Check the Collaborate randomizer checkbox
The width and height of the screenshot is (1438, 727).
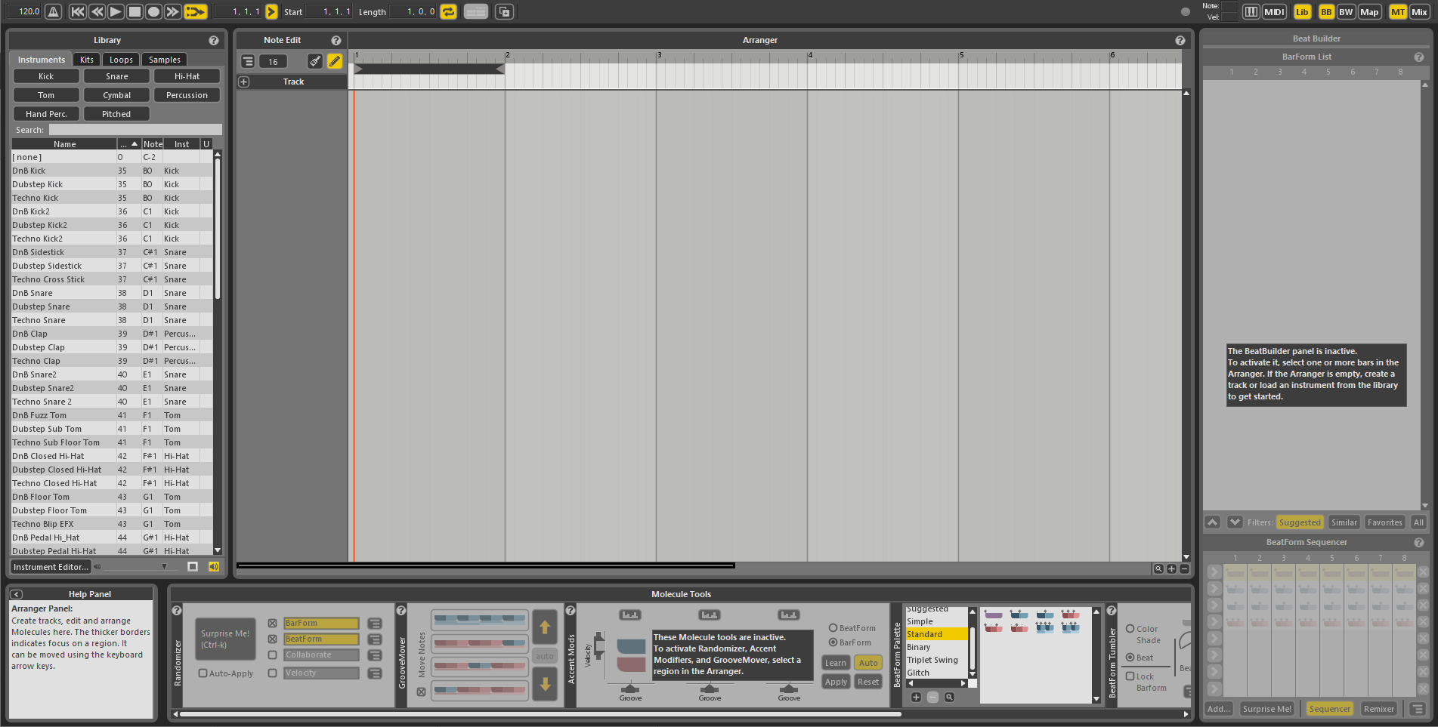pos(272,655)
